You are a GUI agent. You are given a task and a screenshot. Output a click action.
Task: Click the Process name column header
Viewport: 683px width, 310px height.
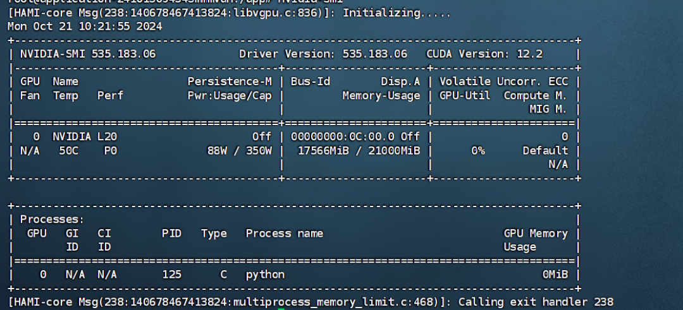[x=284, y=234]
